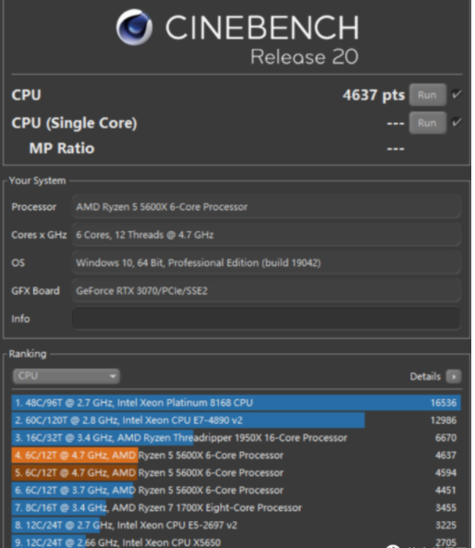Select the Xeon Platinum 8168 ranking entry

coord(236,403)
